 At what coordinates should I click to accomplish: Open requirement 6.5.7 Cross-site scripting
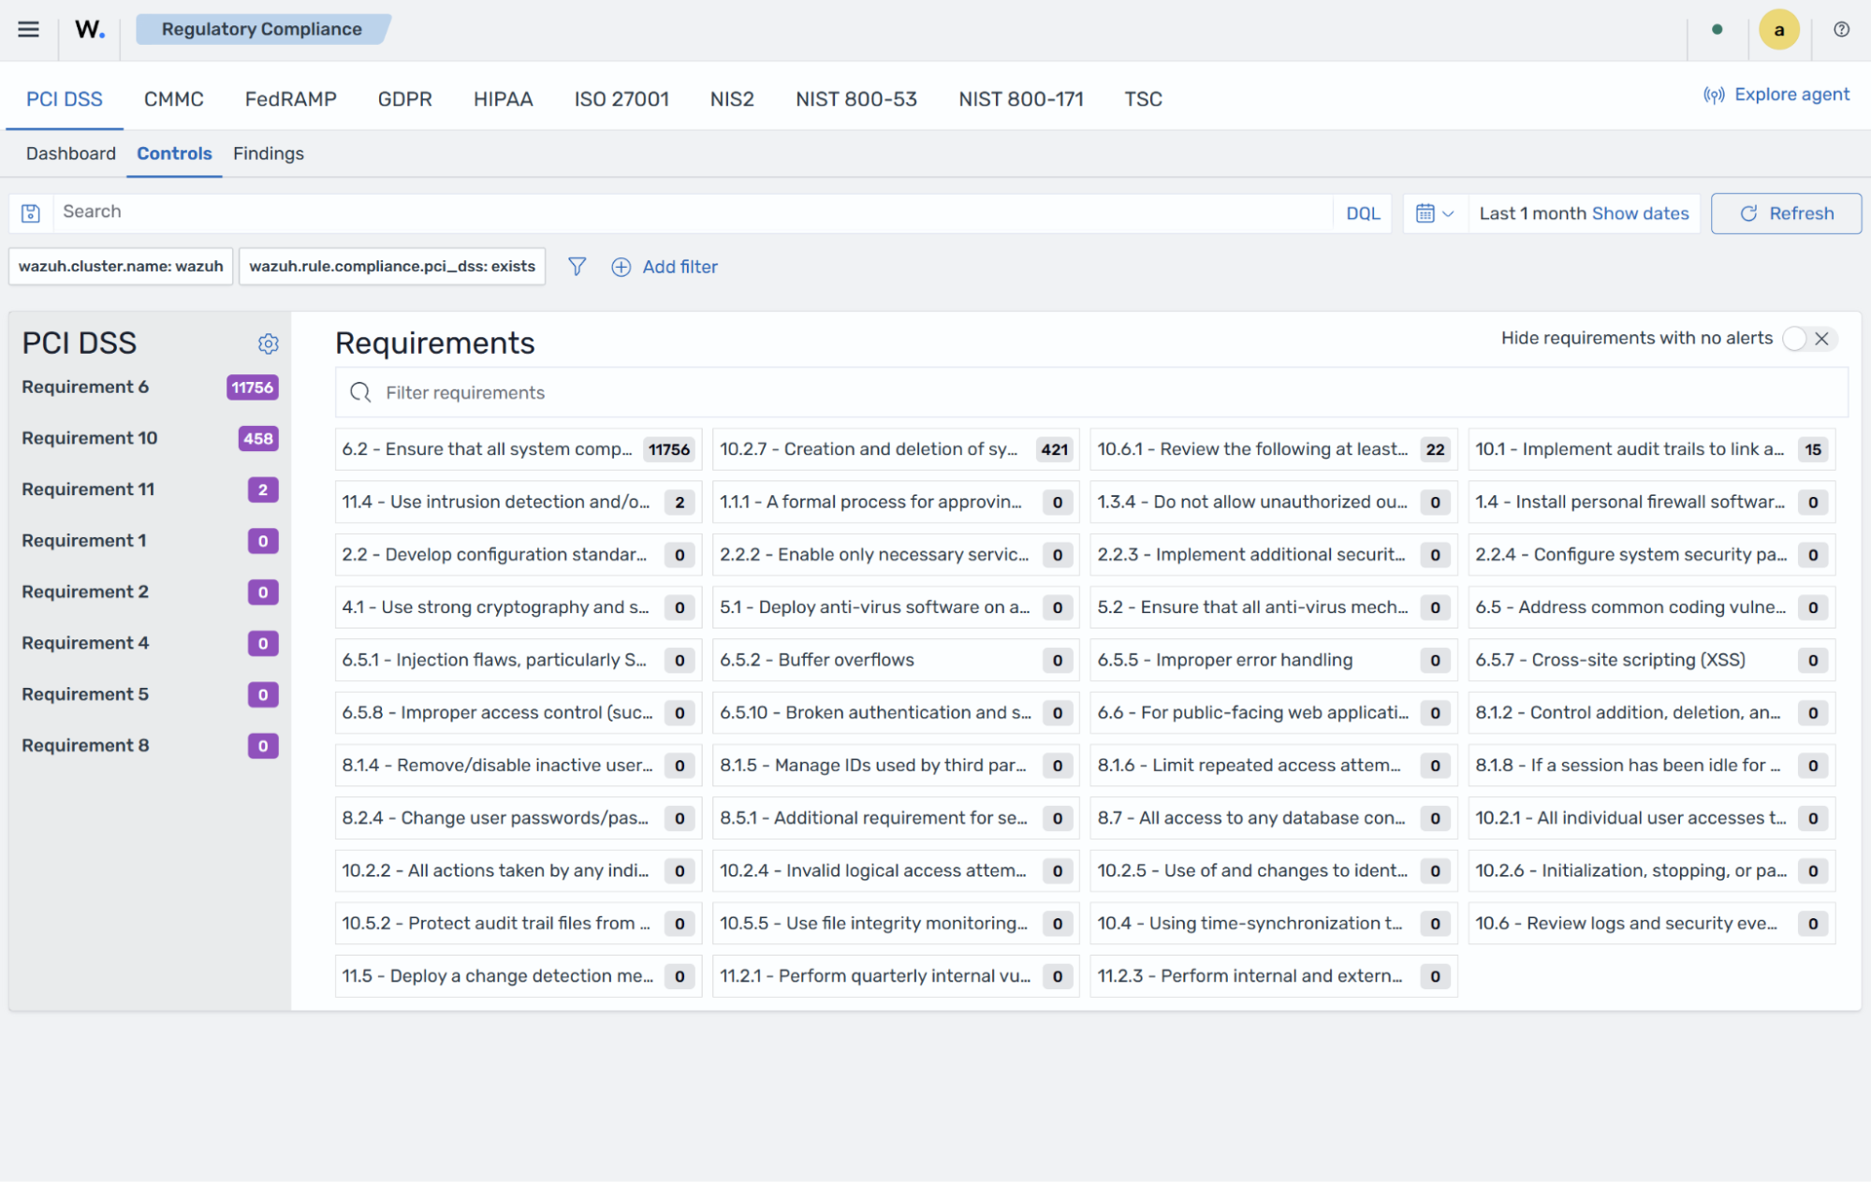pos(1651,660)
